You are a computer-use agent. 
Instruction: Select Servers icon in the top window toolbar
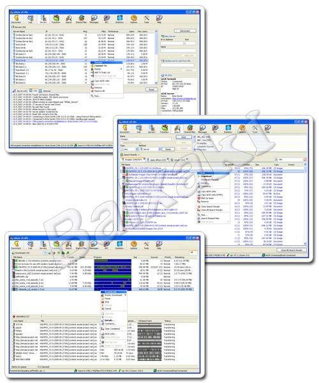coord(43,19)
